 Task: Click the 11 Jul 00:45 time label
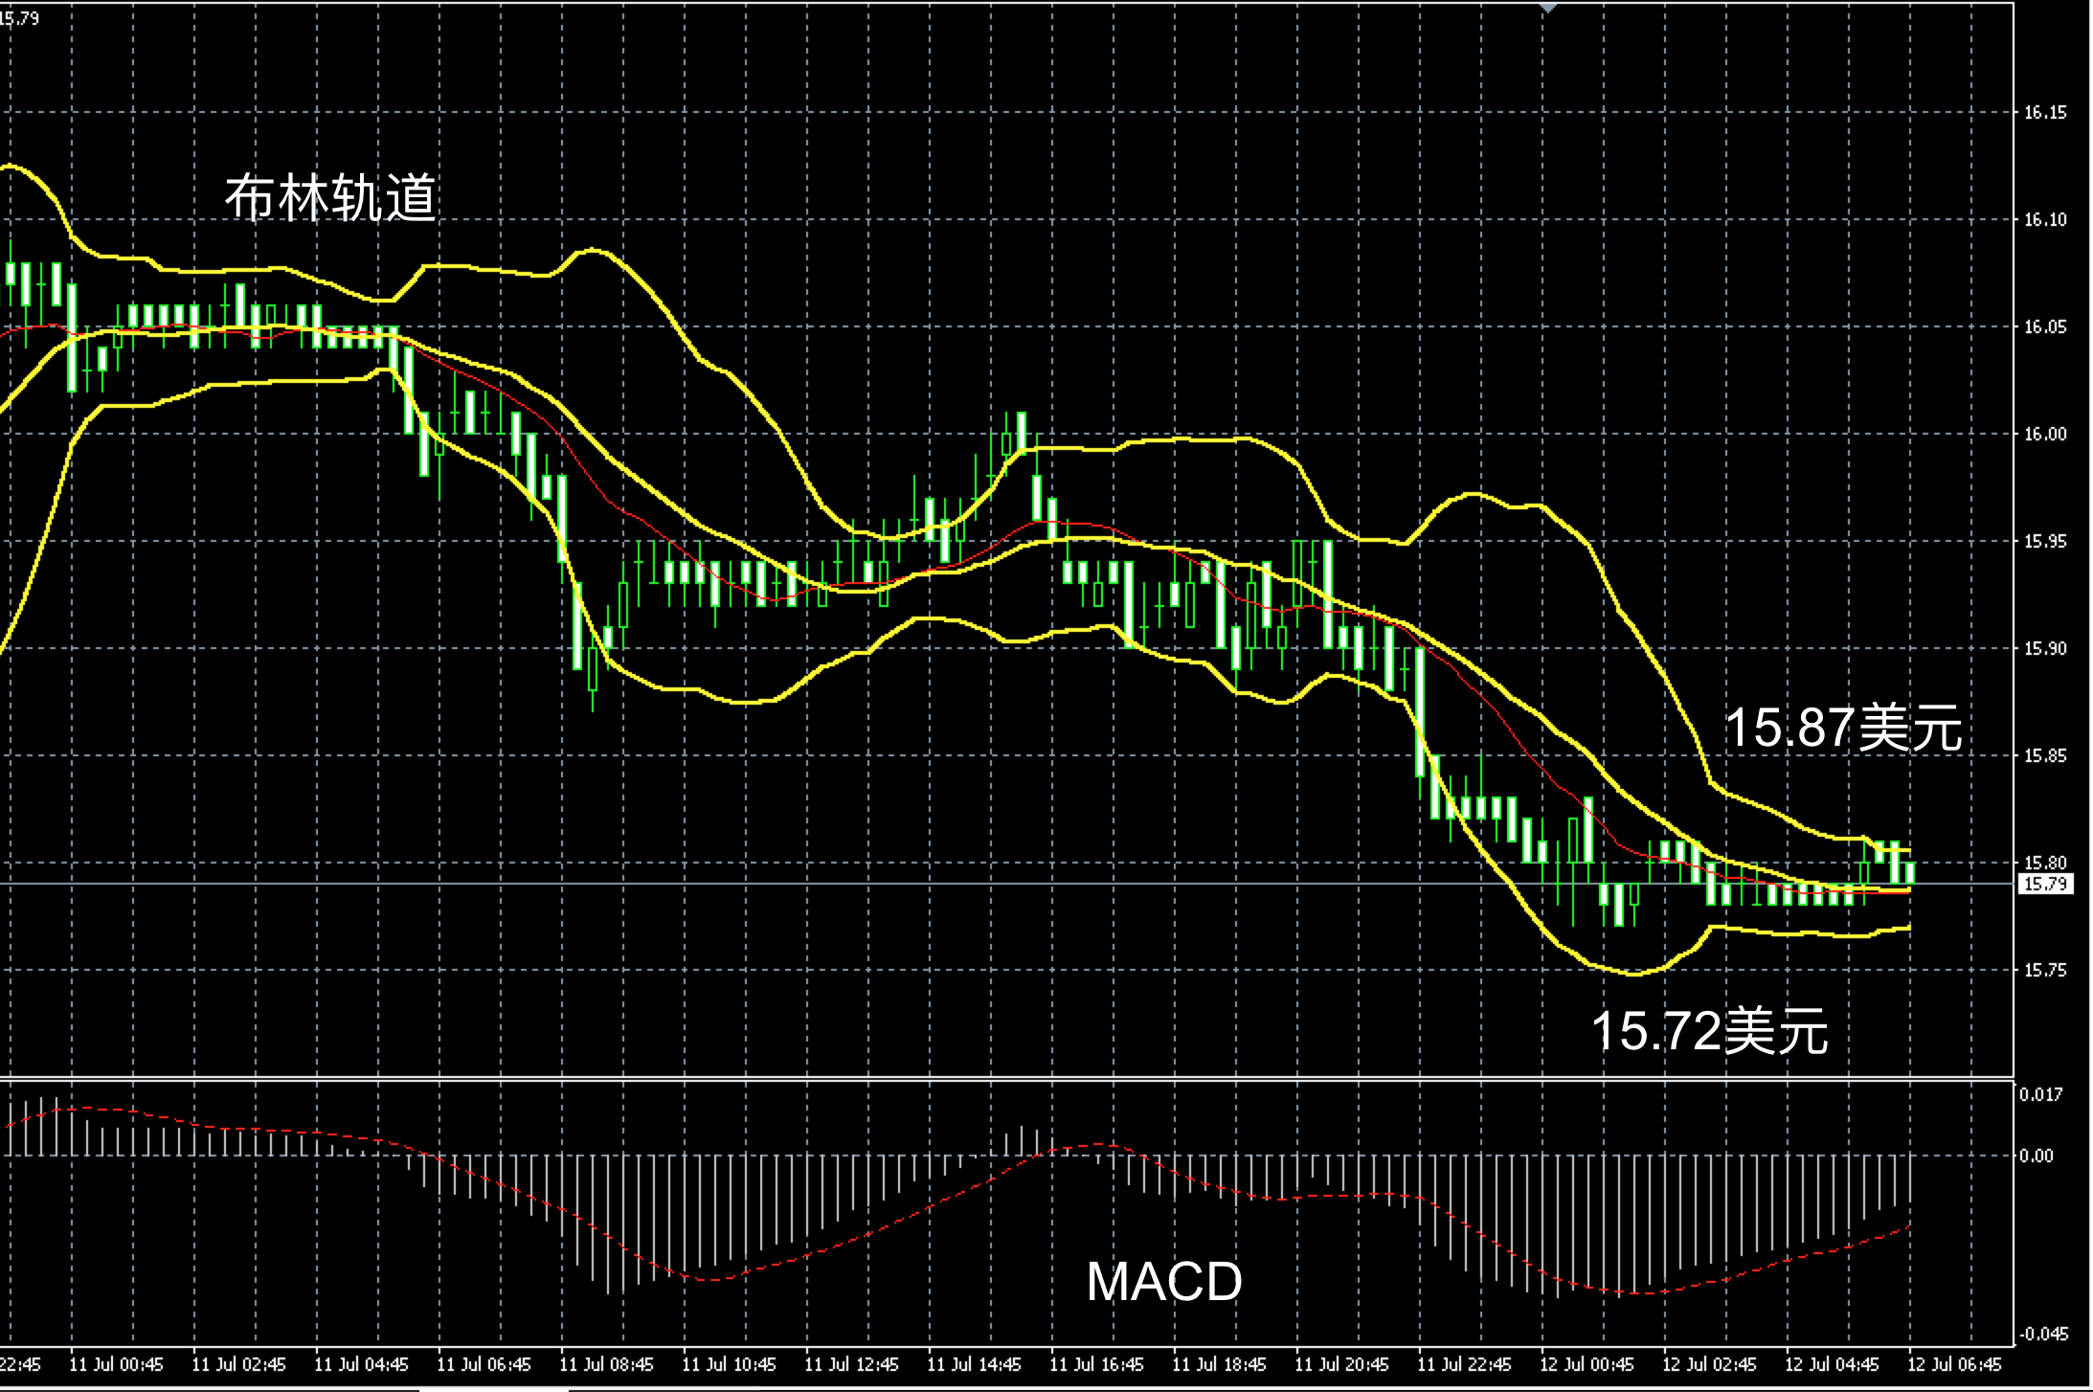coord(117,1364)
